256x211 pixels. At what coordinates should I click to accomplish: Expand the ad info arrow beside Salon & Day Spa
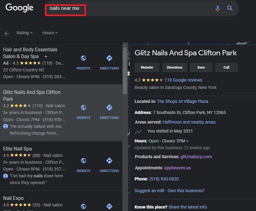pyautogui.click(x=46, y=56)
